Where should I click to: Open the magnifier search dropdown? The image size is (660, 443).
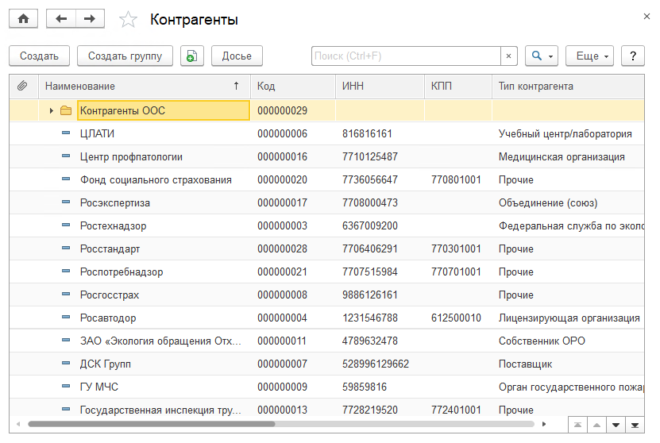click(x=542, y=56)
